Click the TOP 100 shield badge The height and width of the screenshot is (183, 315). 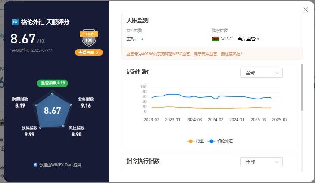point(89,38)
